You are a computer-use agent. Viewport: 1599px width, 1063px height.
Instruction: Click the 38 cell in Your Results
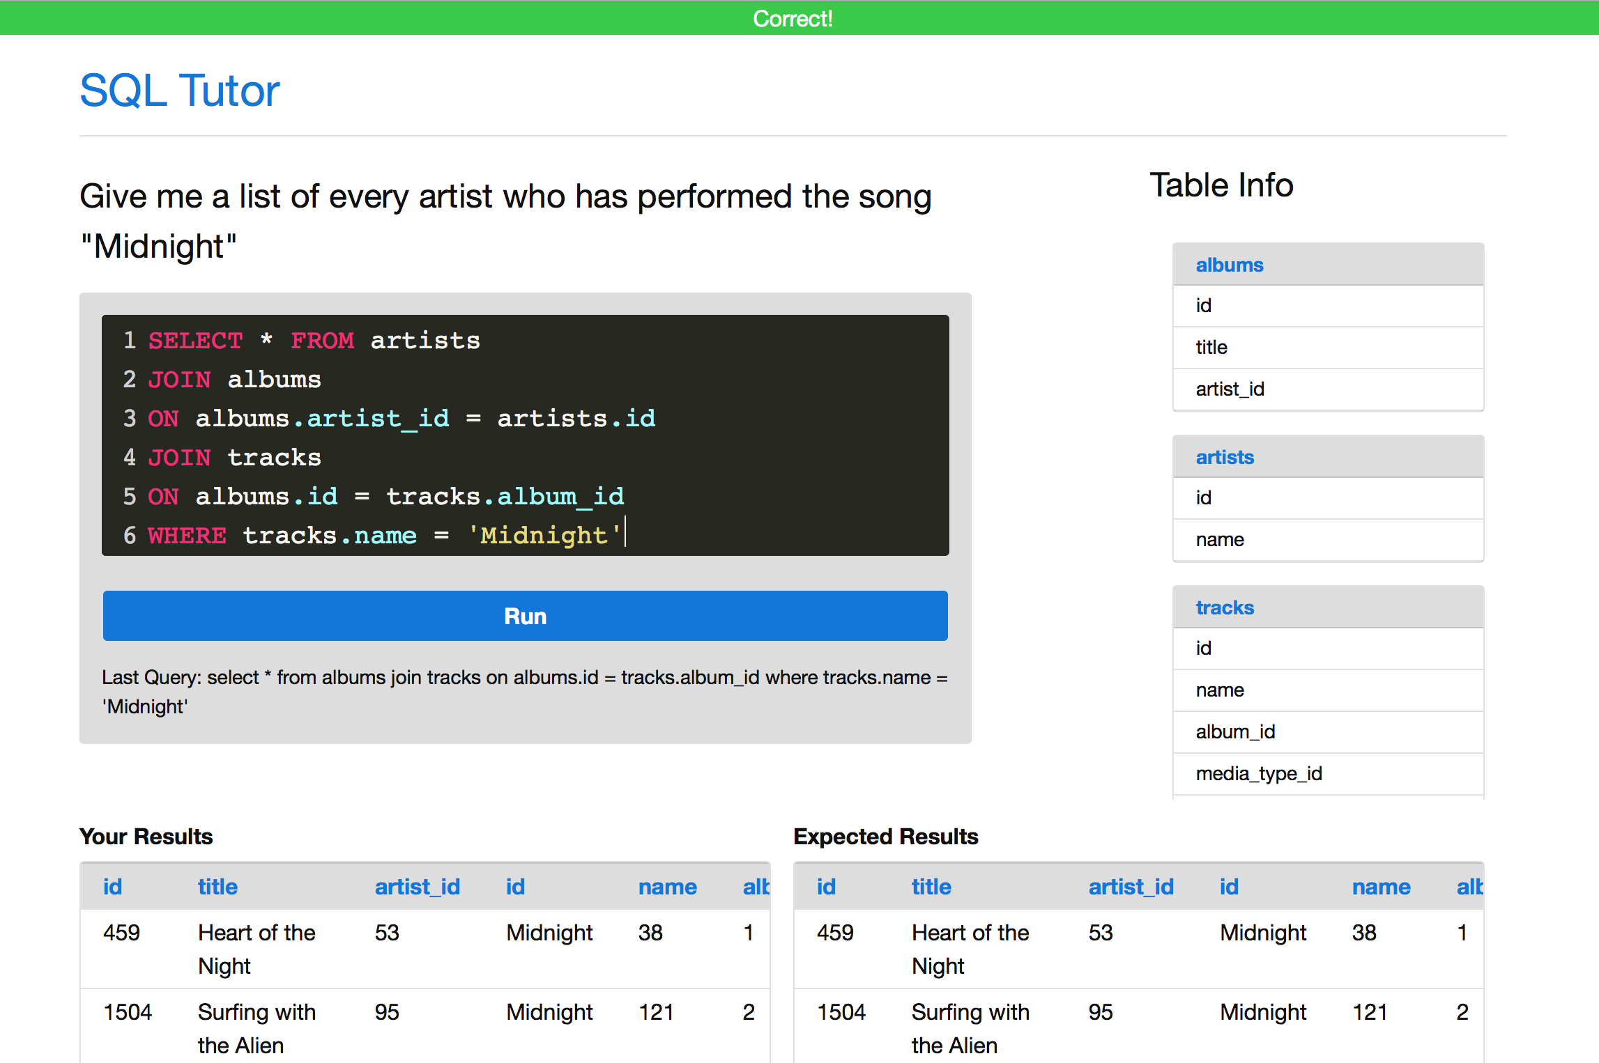650,933
